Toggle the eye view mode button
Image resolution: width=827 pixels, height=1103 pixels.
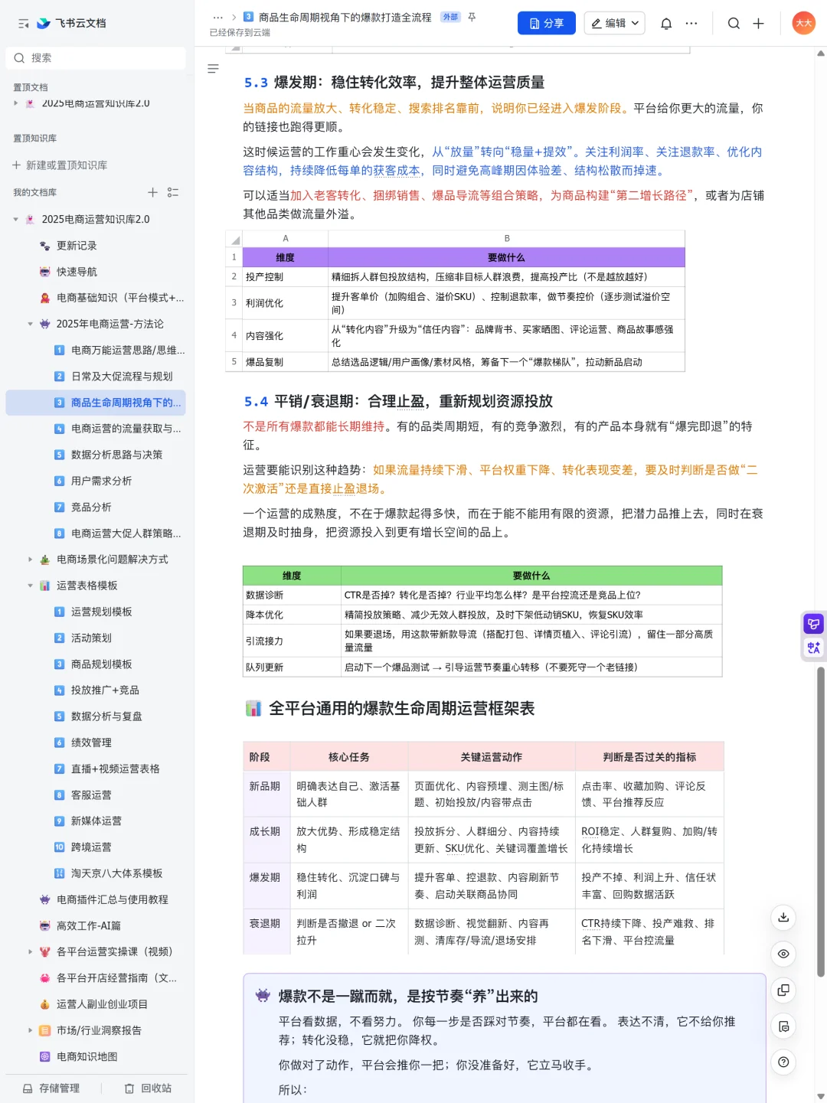[x=783, y=954]
